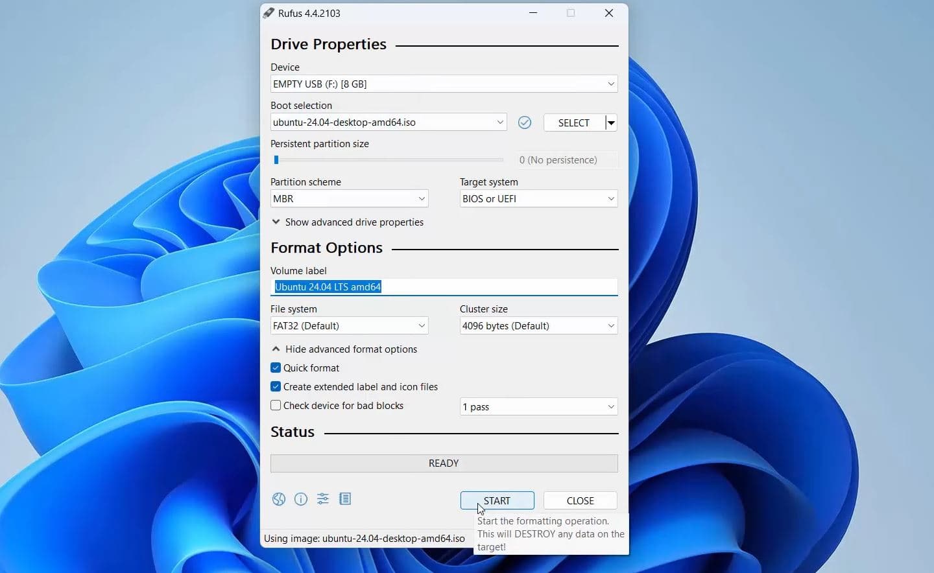
Task: Click the CLOSE button
Action: (x=580, y=500)
